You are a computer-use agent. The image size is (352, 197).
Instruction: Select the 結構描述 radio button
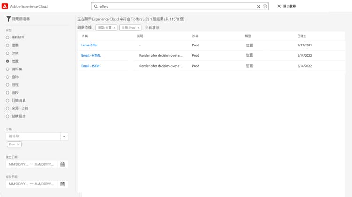[x=8, y=116]
